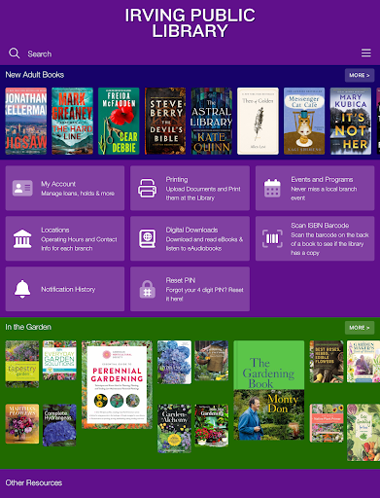The height and width of the screenshot is (498, 380).
Task: Open Freida McFadden Dear Debbie cover
Action: (x=119, y=121)
